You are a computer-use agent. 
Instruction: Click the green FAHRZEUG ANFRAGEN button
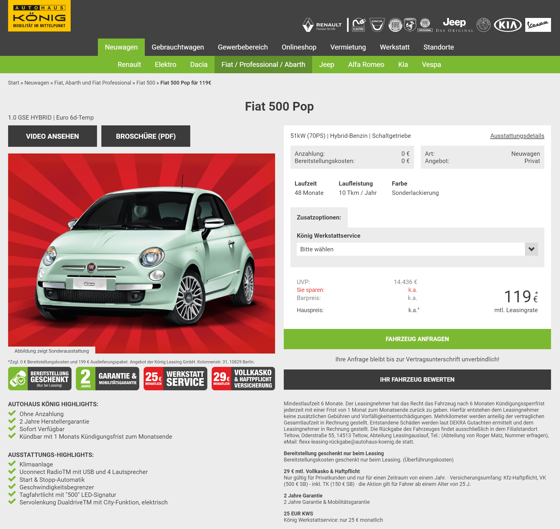click(x=417, y=339)
